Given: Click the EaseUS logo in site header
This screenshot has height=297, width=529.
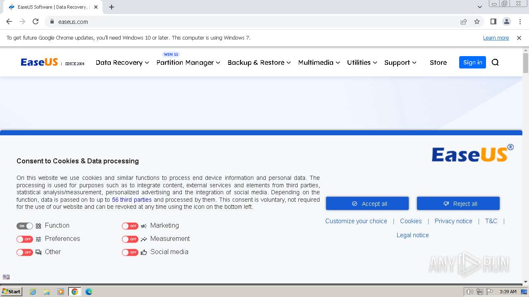Looking at the screenshot, I should (39, 62).
